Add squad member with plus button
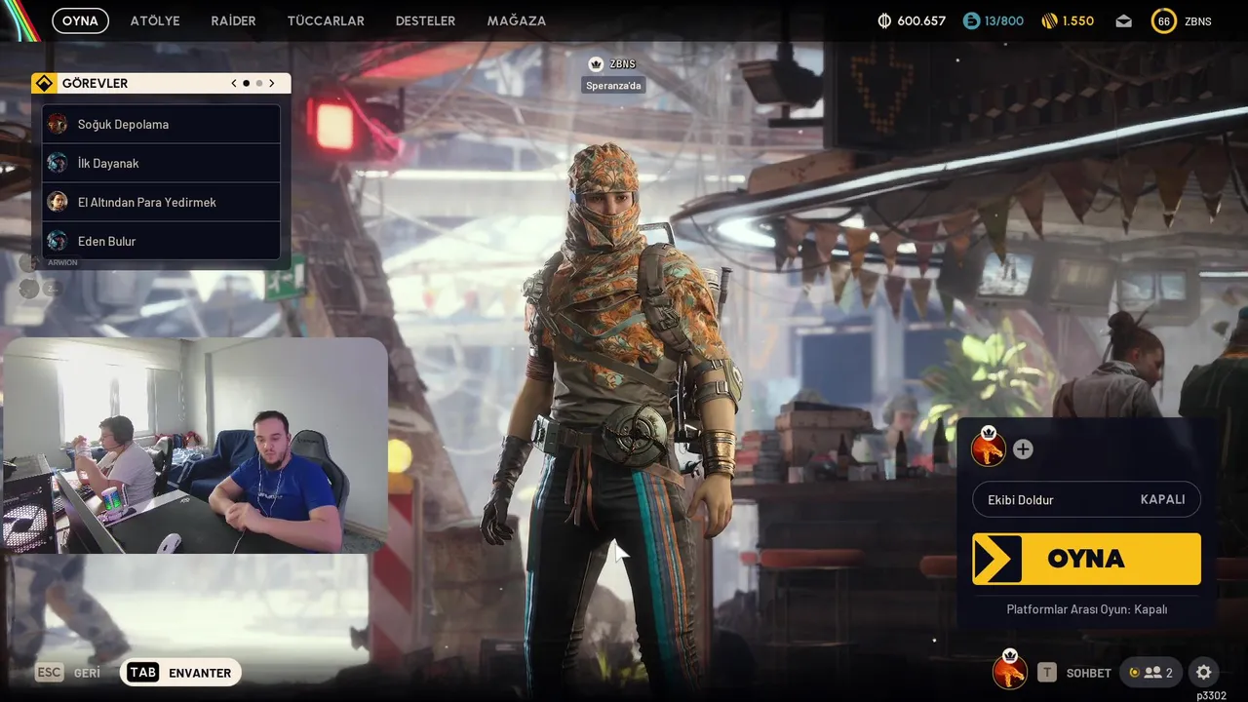Screen dimensions: 1248x702 tap(1023, 449)
